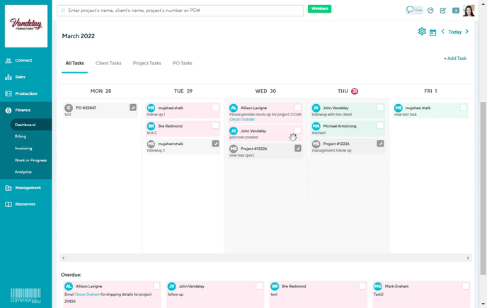Mark the Friday 'new test task' complete

pos(463,108)
